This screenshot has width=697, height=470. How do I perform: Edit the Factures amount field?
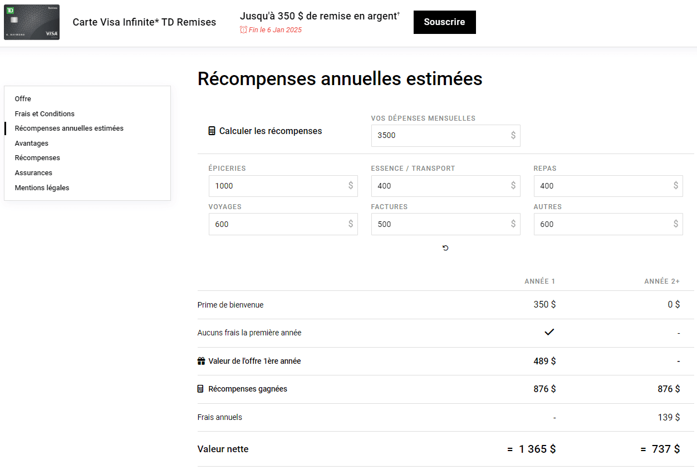440,224
